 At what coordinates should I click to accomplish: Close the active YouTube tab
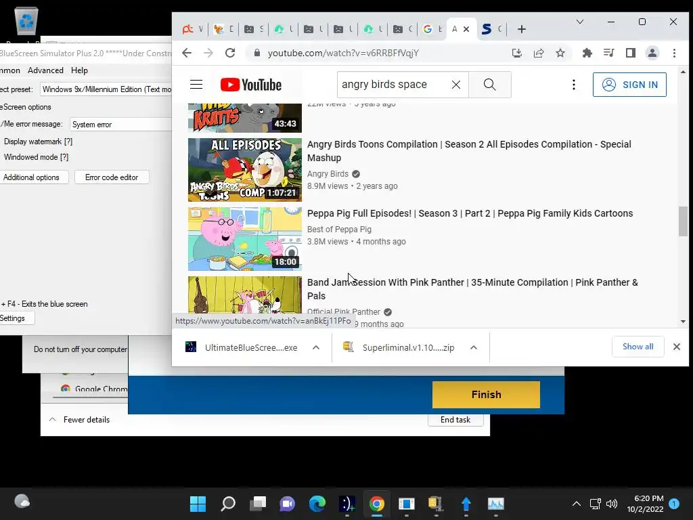(x=466, y=29)
